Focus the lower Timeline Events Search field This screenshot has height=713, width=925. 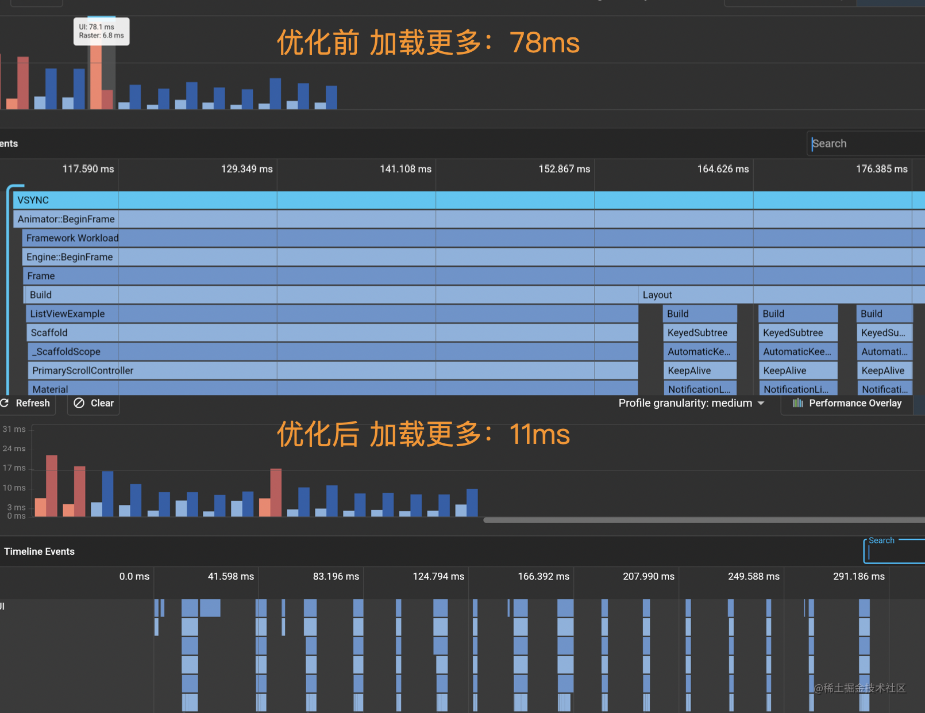[894, 552]
